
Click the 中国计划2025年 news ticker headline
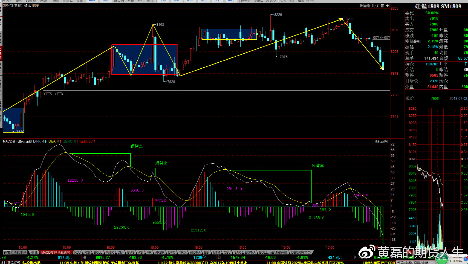pyautogui.click(x=305, y=262)
